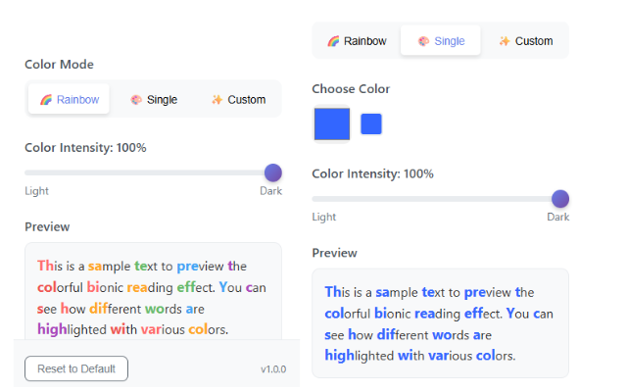Click the icon on the unselected Single tab
The image size is (627, 392).
click(136, 100)
